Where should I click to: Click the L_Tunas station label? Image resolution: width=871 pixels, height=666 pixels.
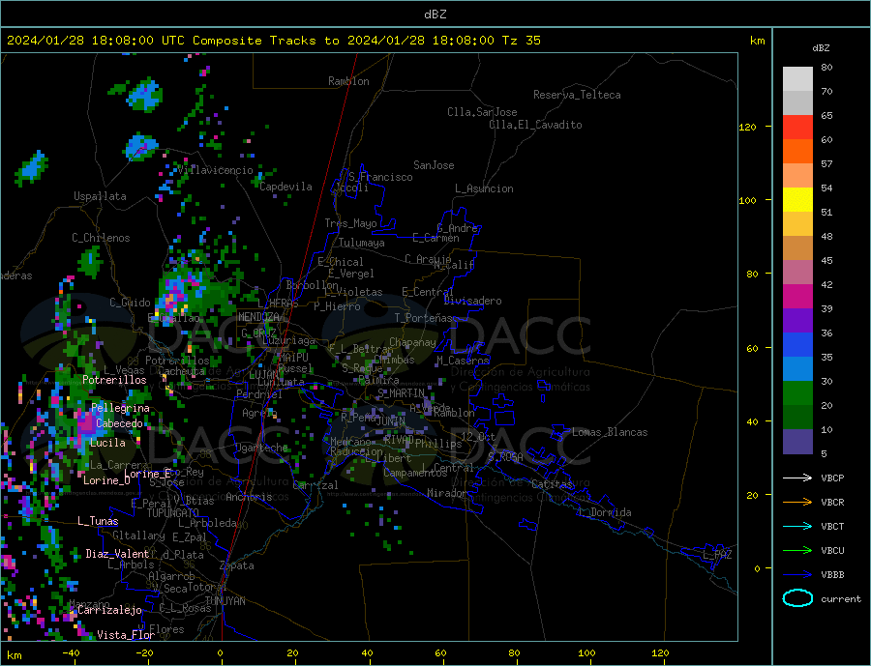tap(98, 521)
